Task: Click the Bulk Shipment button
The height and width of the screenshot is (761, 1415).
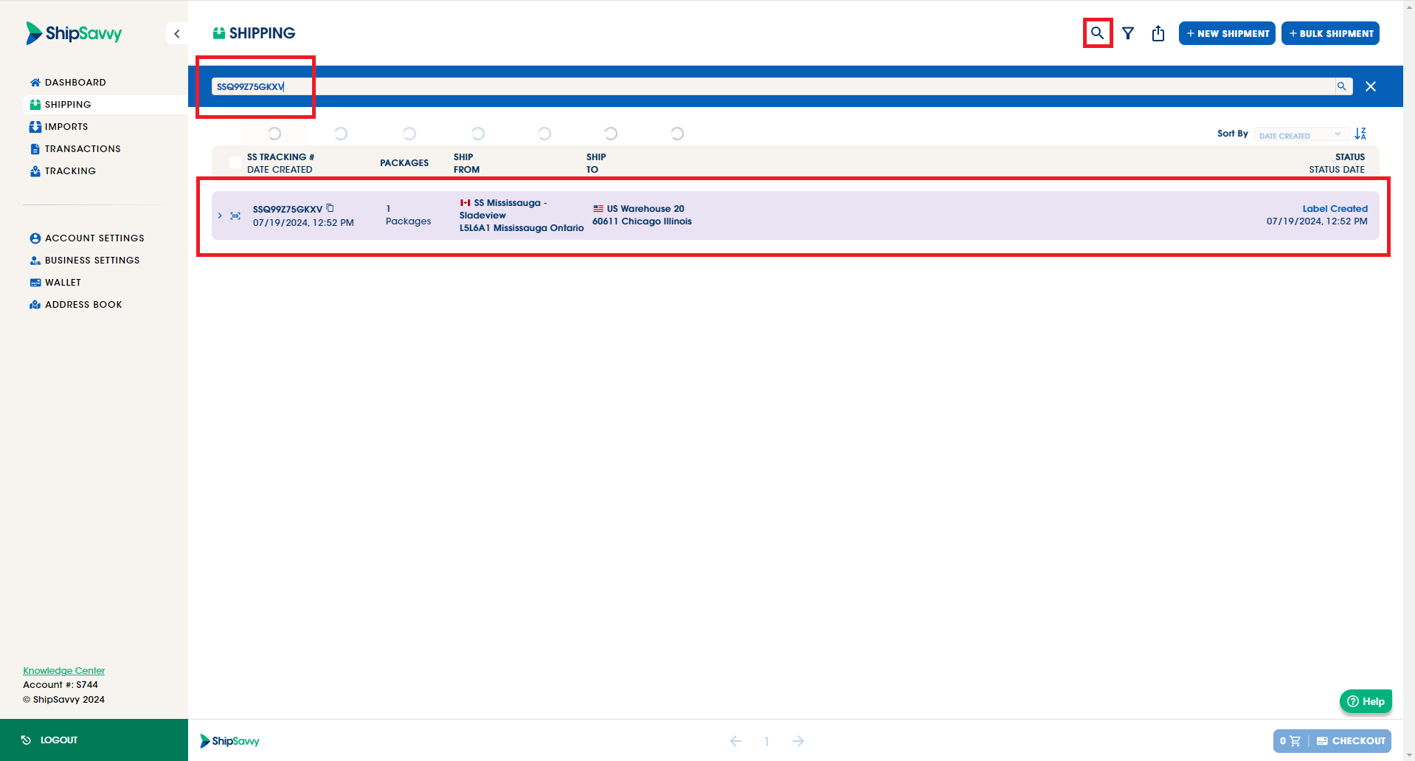Action: pyautogui.click(x=1330, y=33)
